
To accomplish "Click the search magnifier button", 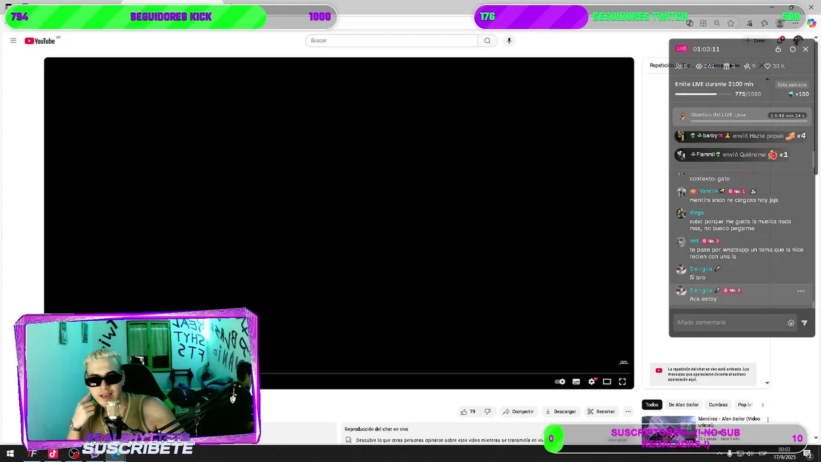I will coord(487,40).
